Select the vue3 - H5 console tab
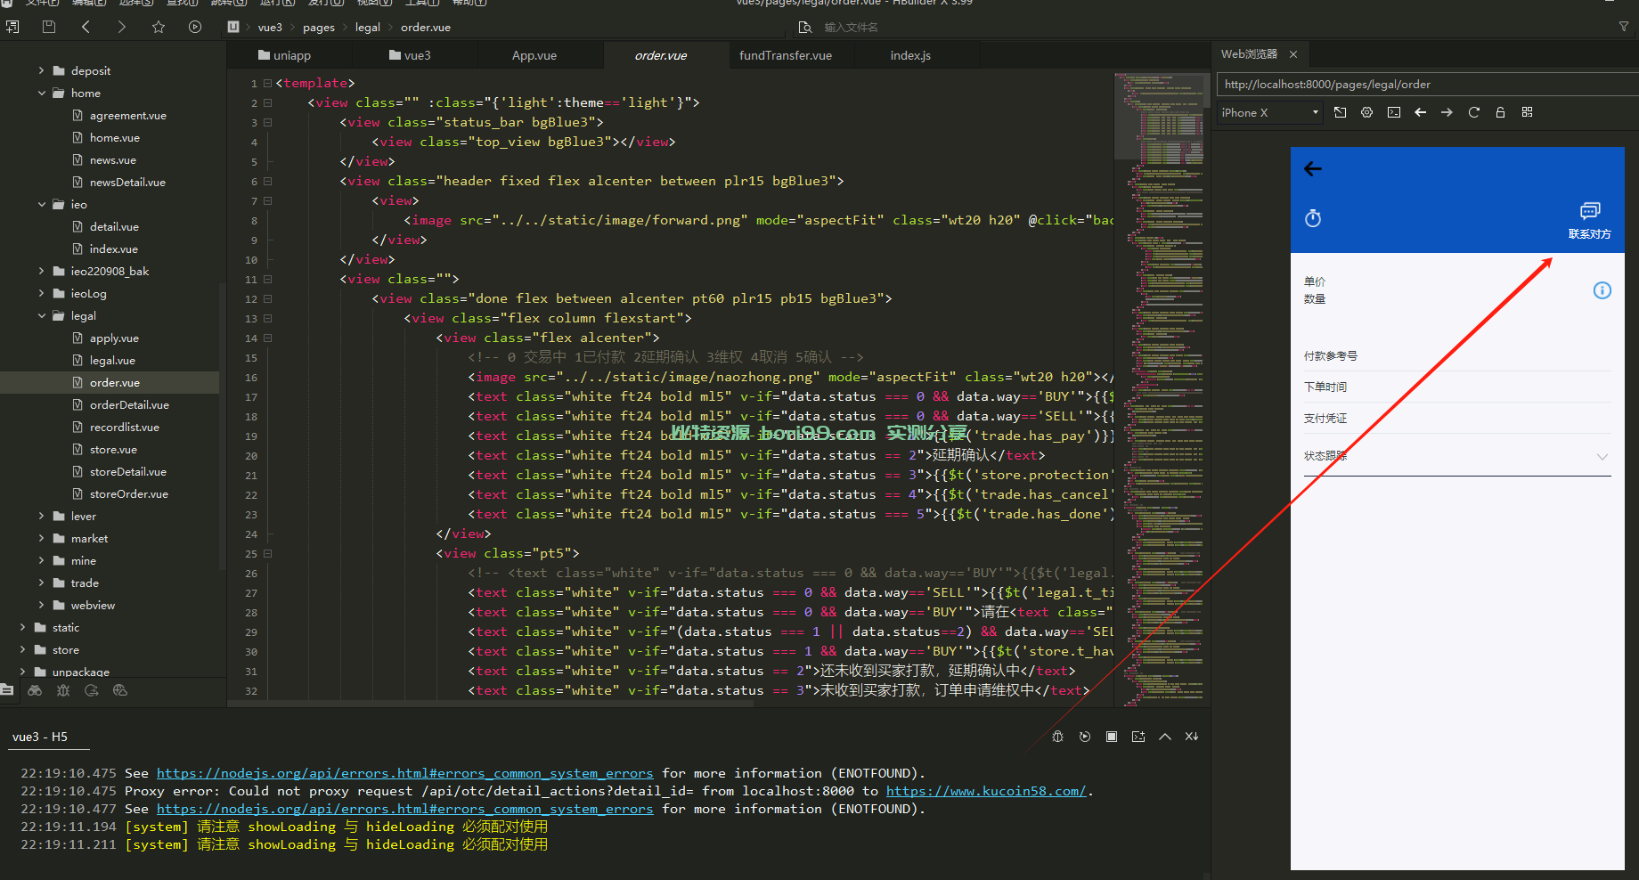 point(40,737)
